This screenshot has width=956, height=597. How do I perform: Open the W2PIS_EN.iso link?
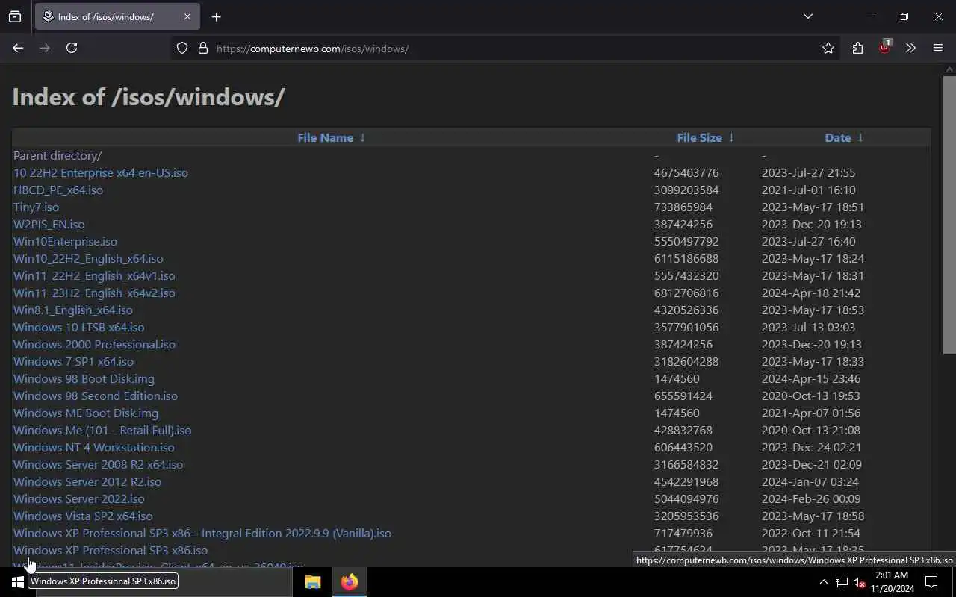tap(49, 224)
